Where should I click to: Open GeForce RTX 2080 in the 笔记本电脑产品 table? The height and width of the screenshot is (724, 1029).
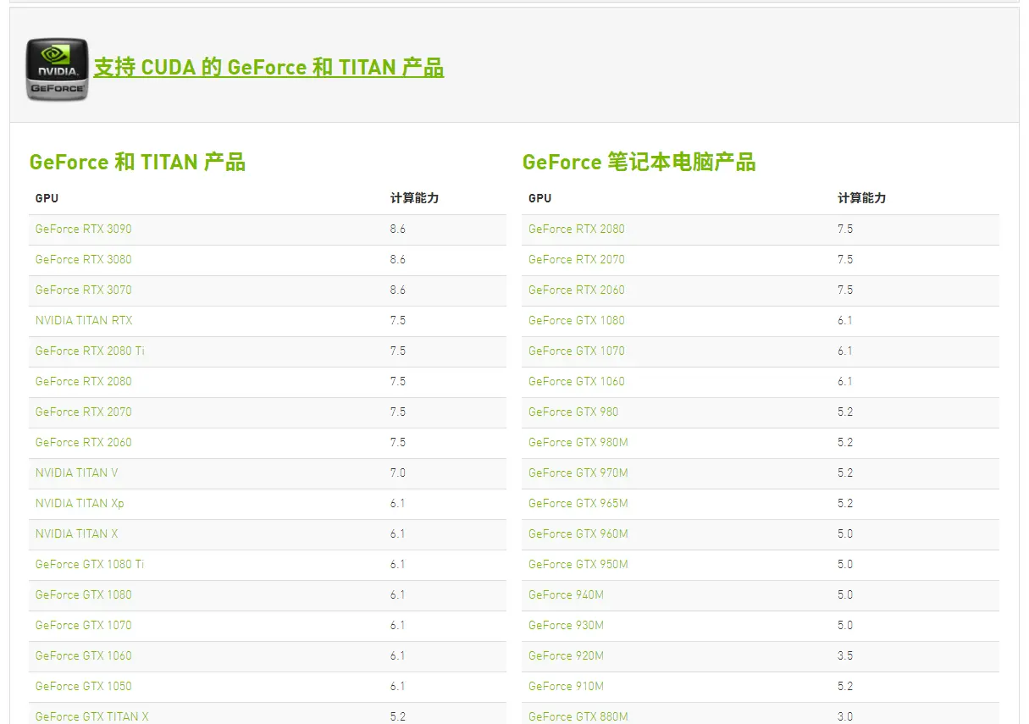[x=577, y=229]
